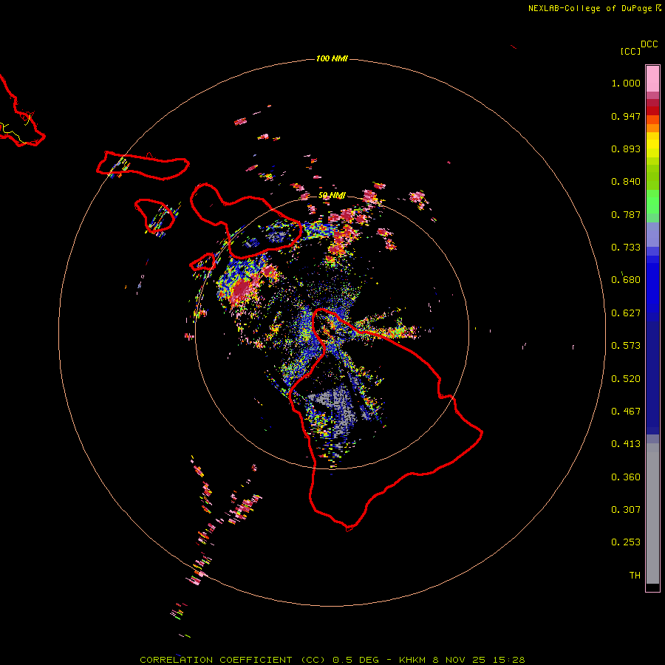Click the 0.520 scale value
Viewport: 665px width, 665px height.
[626, 379]
